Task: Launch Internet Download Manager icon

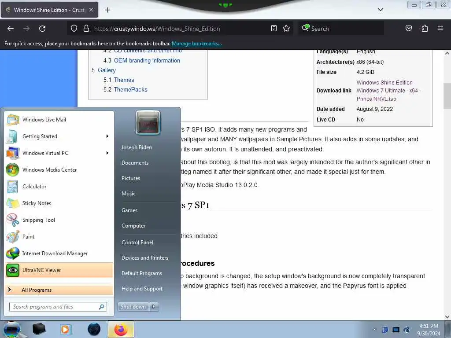Action: click(13, 253)
